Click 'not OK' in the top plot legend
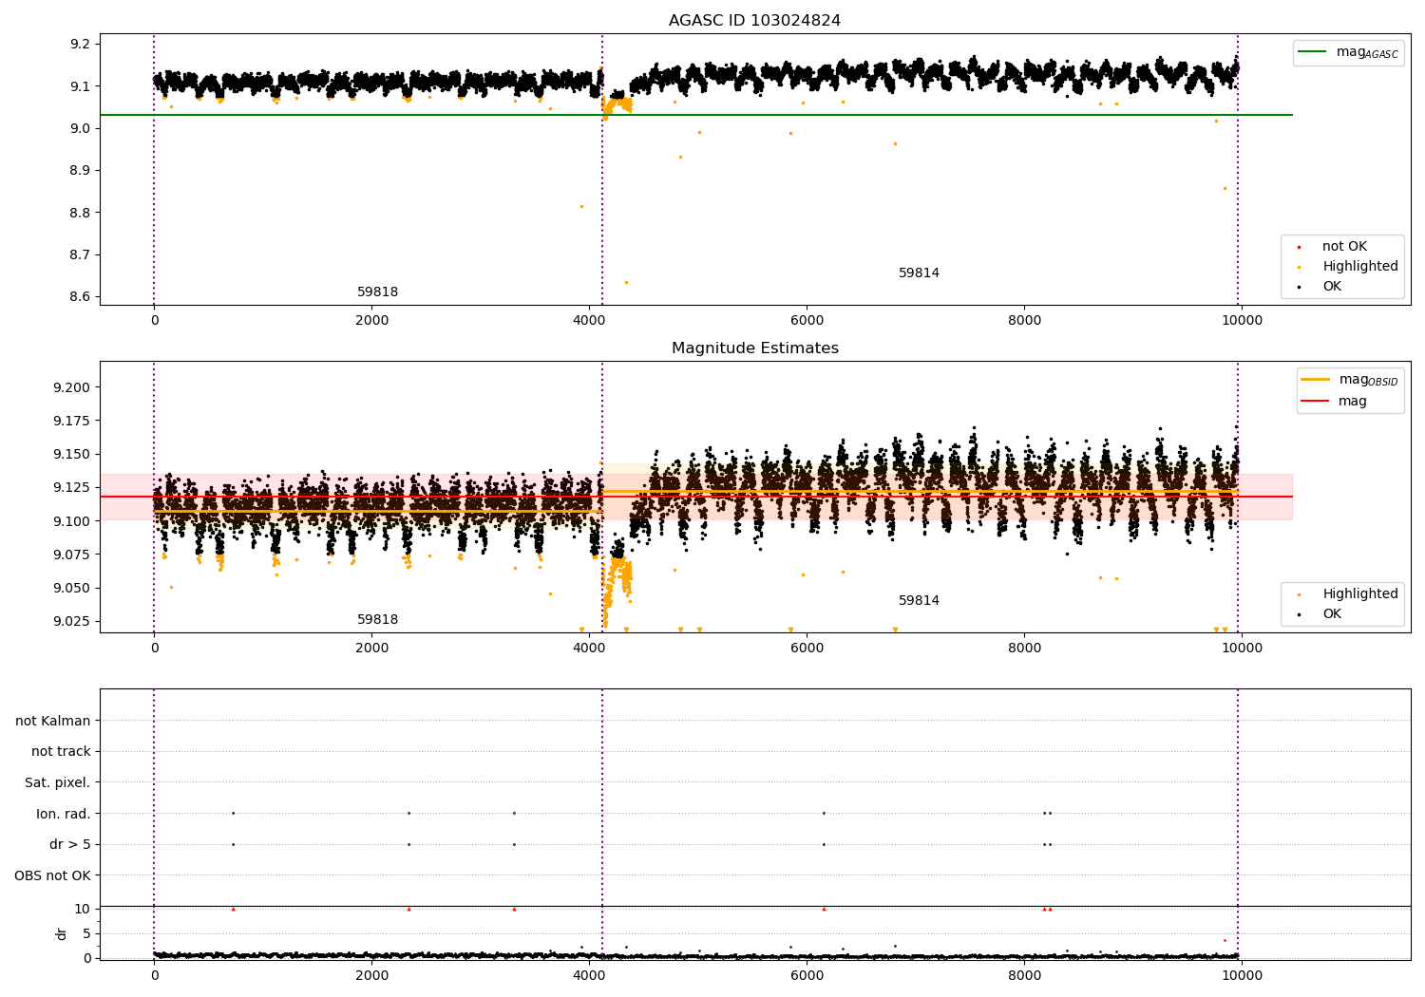 pyautogui.click(x=1344, y=247)
